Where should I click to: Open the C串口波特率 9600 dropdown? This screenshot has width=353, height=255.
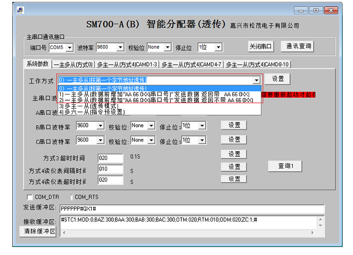coord(100,141)
